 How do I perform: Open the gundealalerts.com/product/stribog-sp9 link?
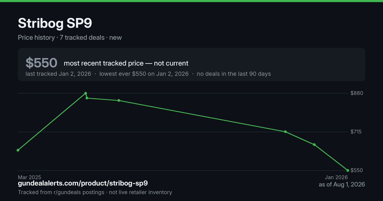[x=83, y=183]
